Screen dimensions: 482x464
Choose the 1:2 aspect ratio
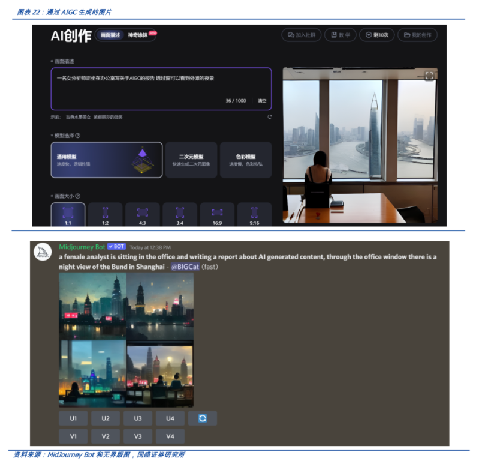pos(105,215)
